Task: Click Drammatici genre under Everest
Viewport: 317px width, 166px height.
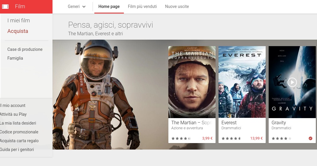Action: point(231,128)
